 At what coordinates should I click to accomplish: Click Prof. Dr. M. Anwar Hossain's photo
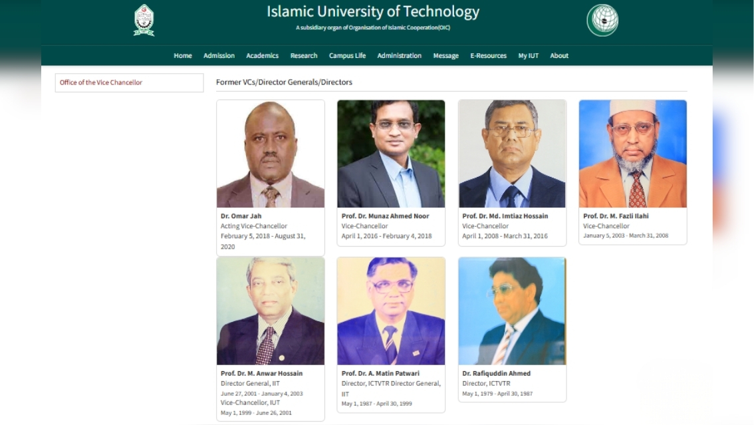271,311
